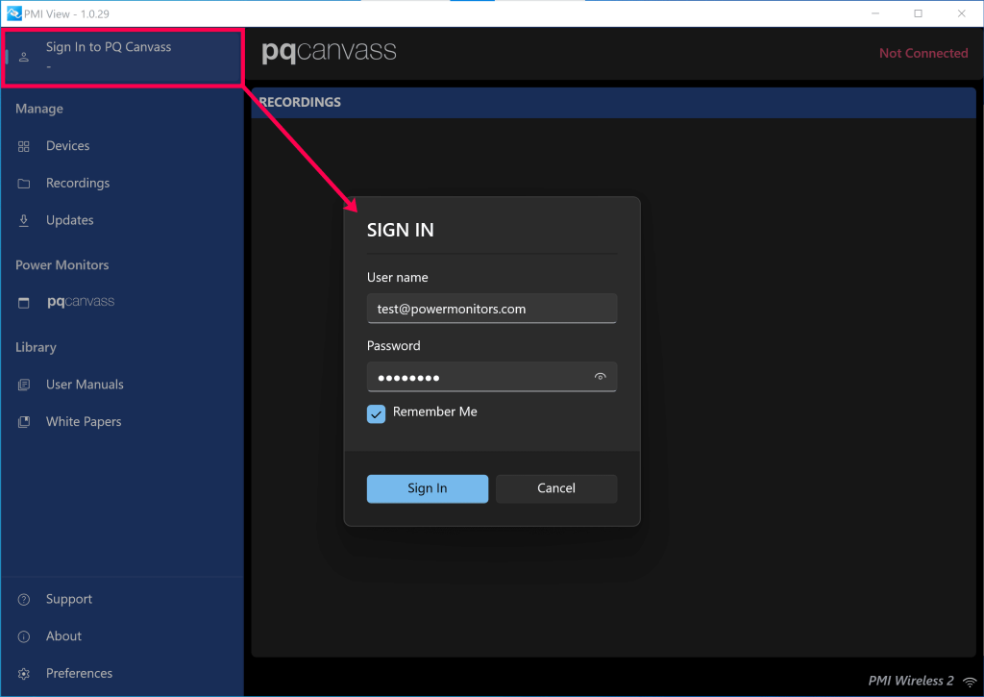Click the Preferences gear icon
The width and height of the screenshot is (984, 697).
pos(24,674)
